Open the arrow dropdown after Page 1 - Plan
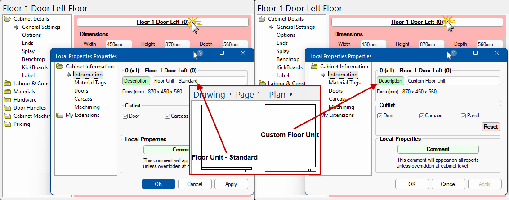Image resolution: width=509 pixels, height=200 pixels. click(291, 95)
